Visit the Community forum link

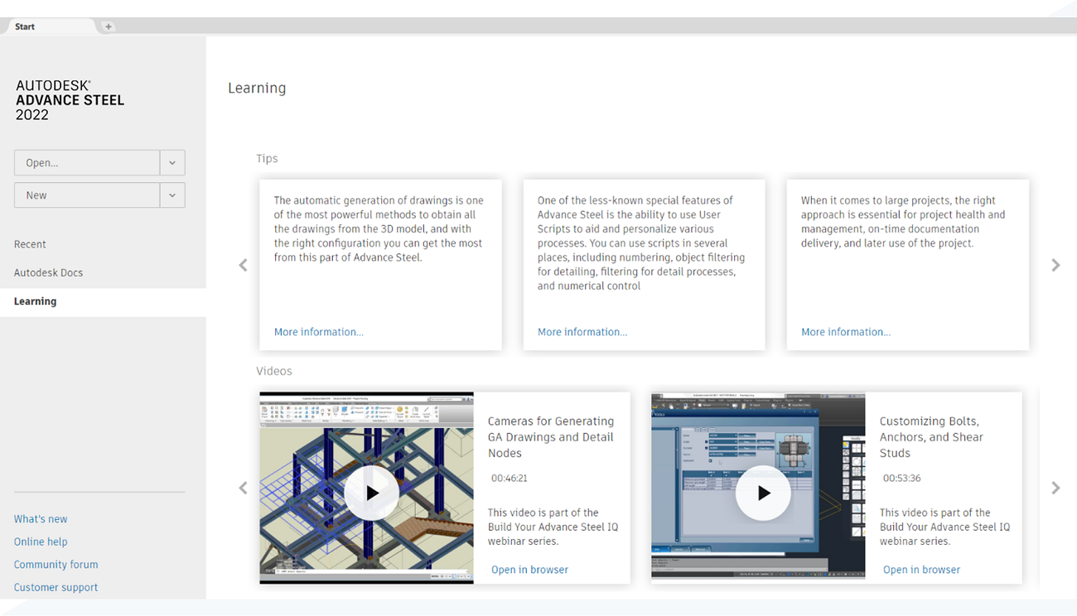coord(56,565)
